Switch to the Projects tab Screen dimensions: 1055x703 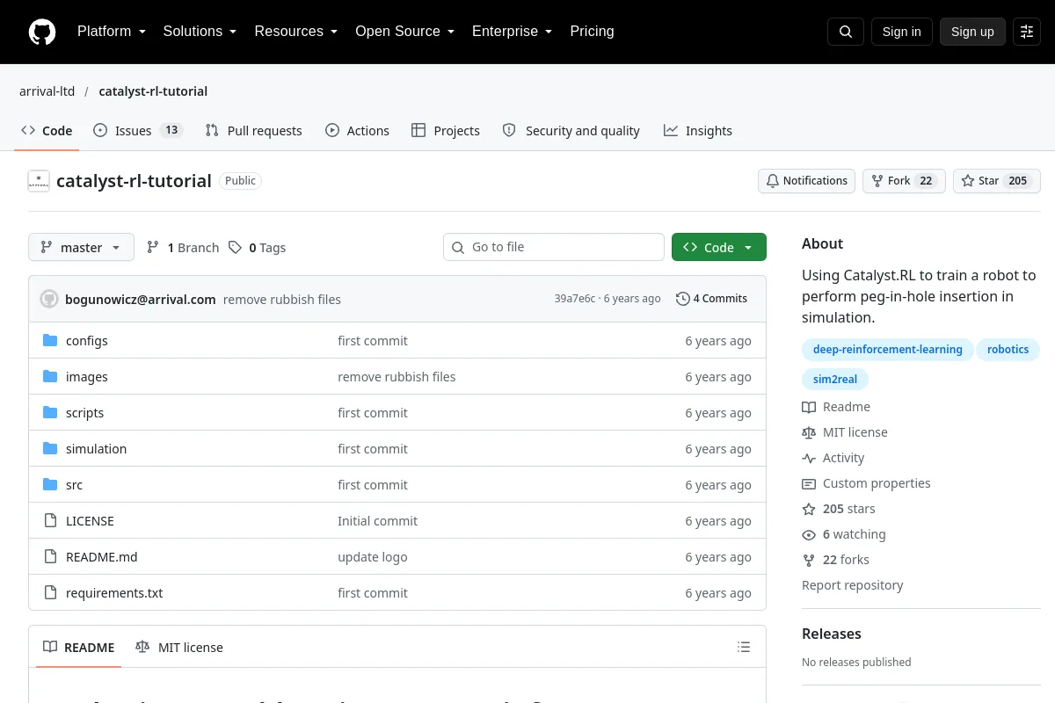446,131
